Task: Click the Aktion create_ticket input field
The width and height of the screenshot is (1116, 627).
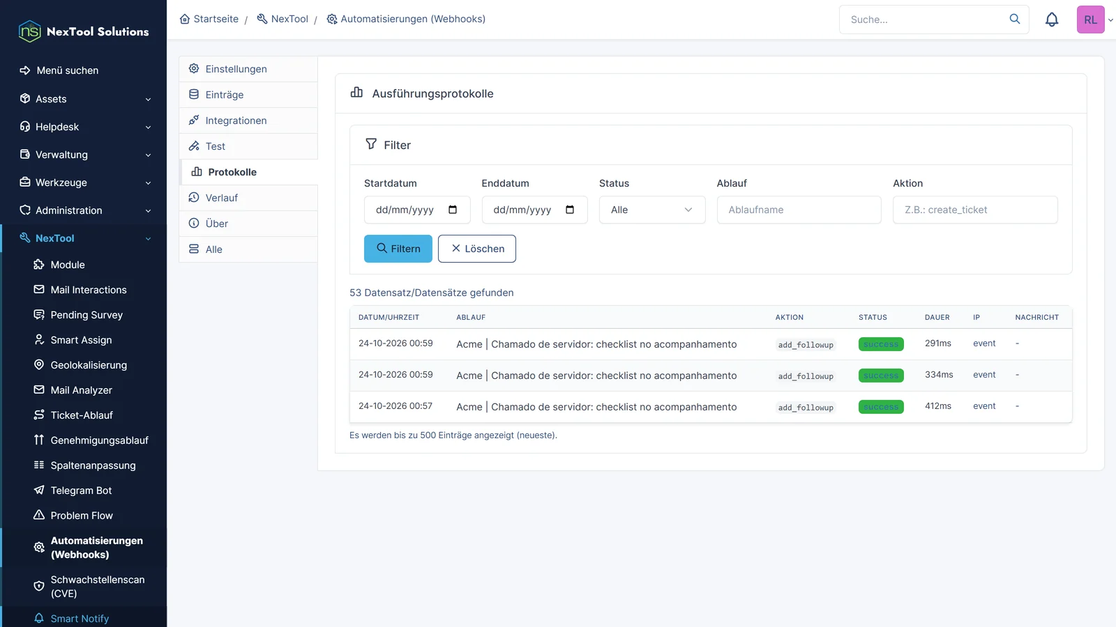Action: coord(975,210)
